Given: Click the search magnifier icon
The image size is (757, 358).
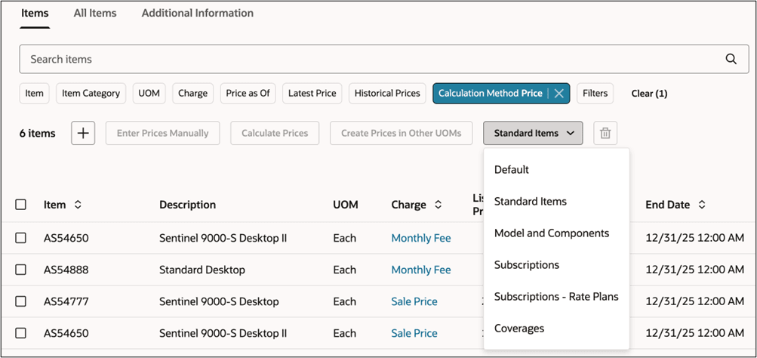Looking at the screenshot, I should point(731,59).
